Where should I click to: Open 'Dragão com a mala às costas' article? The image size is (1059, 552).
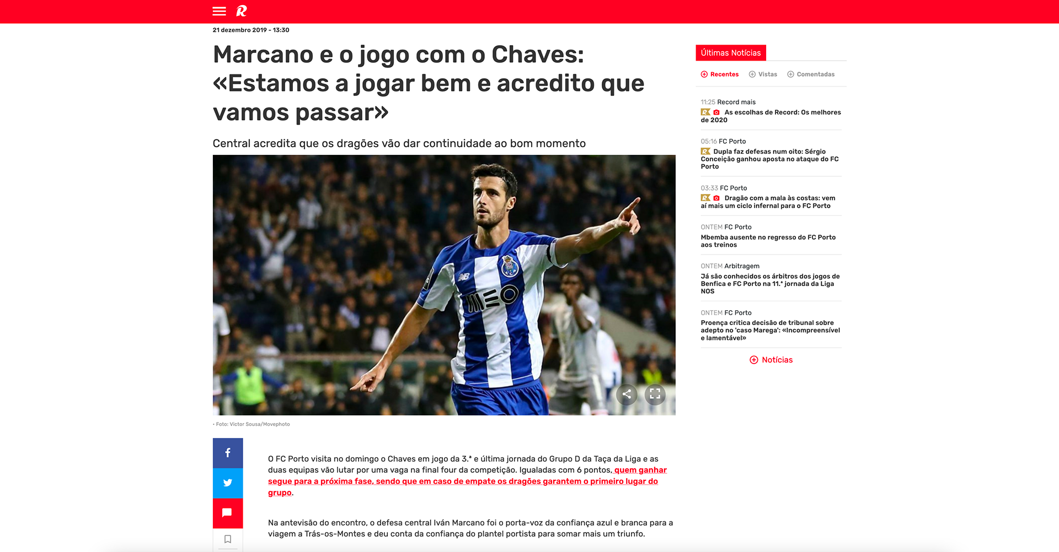pyautogui.click(x=771, y=202)
